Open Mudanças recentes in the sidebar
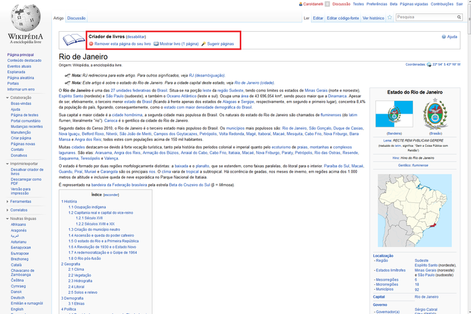The image size is (471, 314). pos(26,127)
